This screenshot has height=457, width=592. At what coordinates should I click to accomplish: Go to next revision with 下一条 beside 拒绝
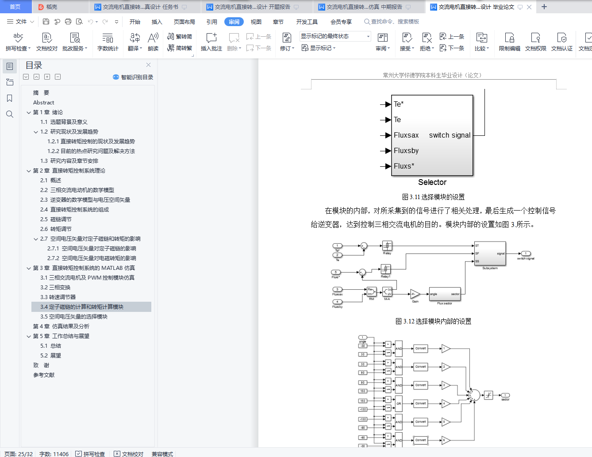coord(452,48)
